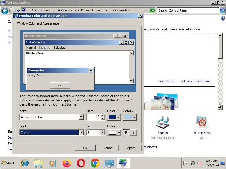Viewport: 226px width, 169px height.
Task: Click the monitor icon right of the clock
Action: pyautogui.click(x=223, y=163)
